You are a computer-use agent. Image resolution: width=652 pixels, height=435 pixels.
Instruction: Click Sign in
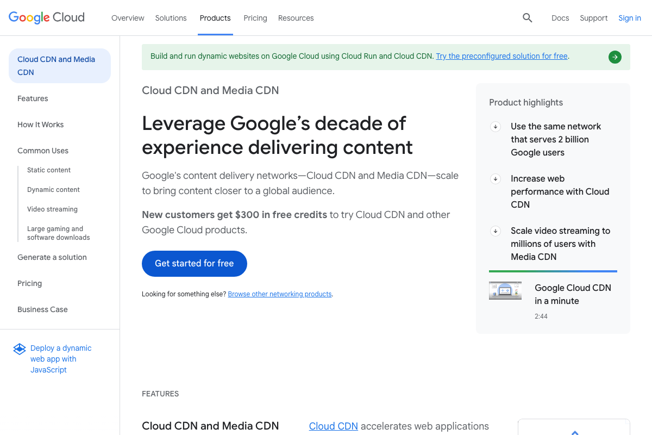pos(630,18)
